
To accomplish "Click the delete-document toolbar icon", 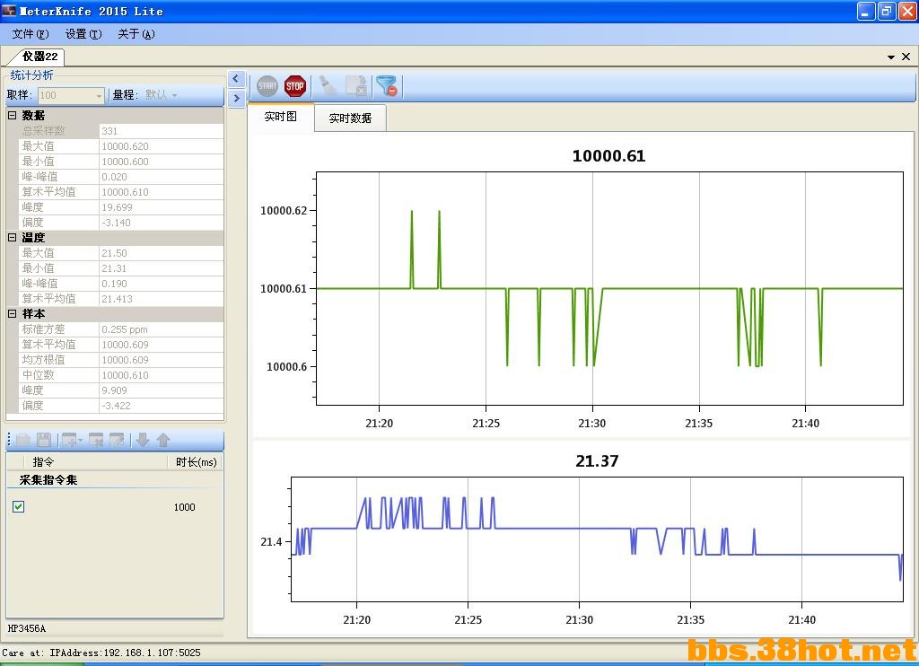I will (x=355, y=86).
